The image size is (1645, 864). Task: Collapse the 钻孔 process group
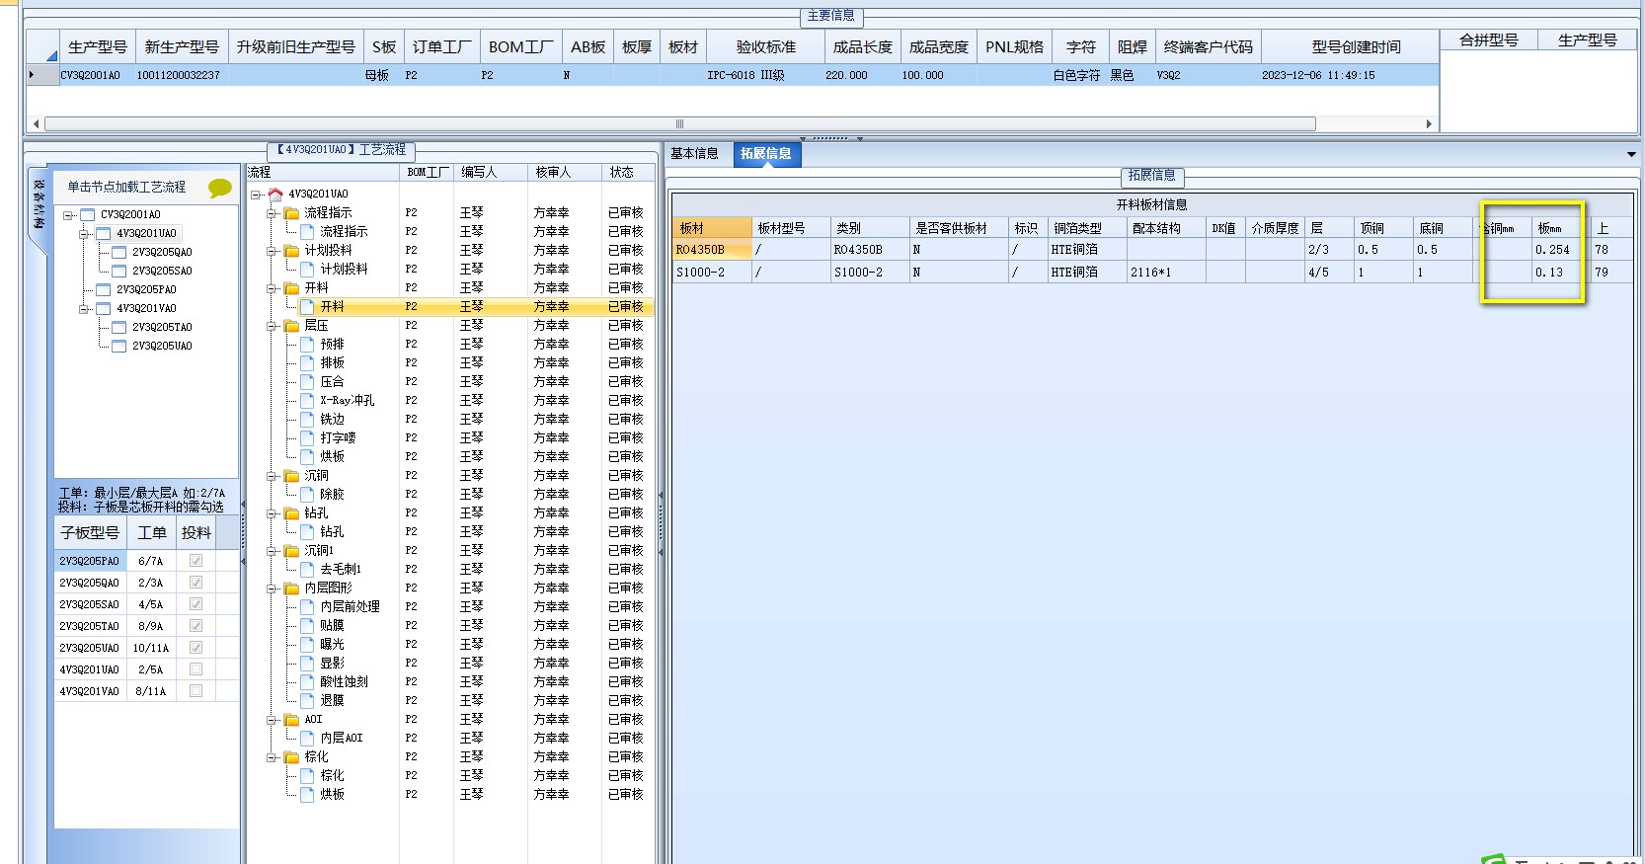[x=272, y=513]
